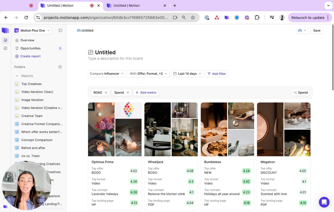
Task: Open the Overview menu item
Action: (27, 40)
